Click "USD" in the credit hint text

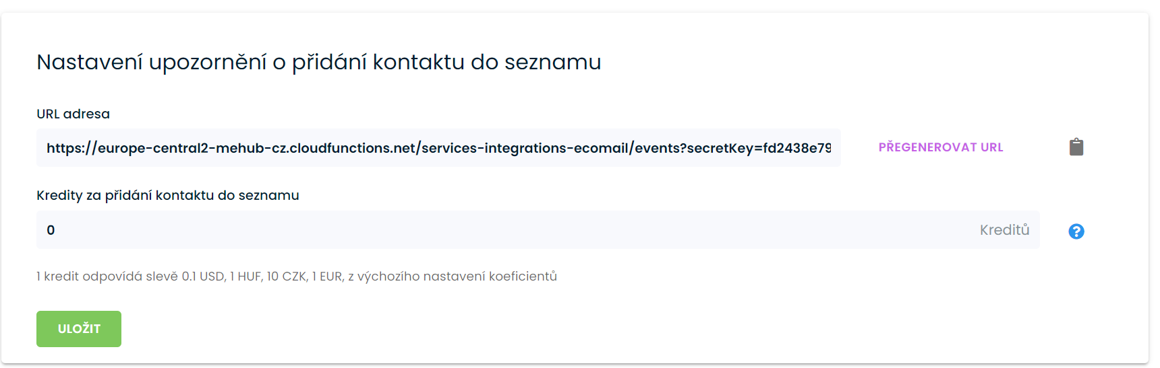click(212, 277)
